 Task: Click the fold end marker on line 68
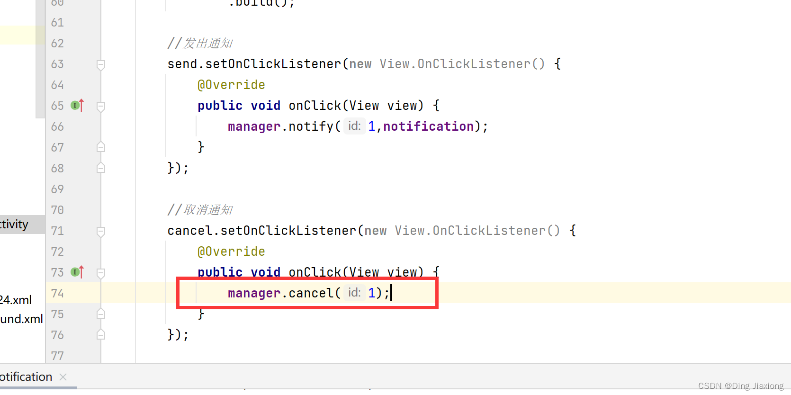pos(101,168)
